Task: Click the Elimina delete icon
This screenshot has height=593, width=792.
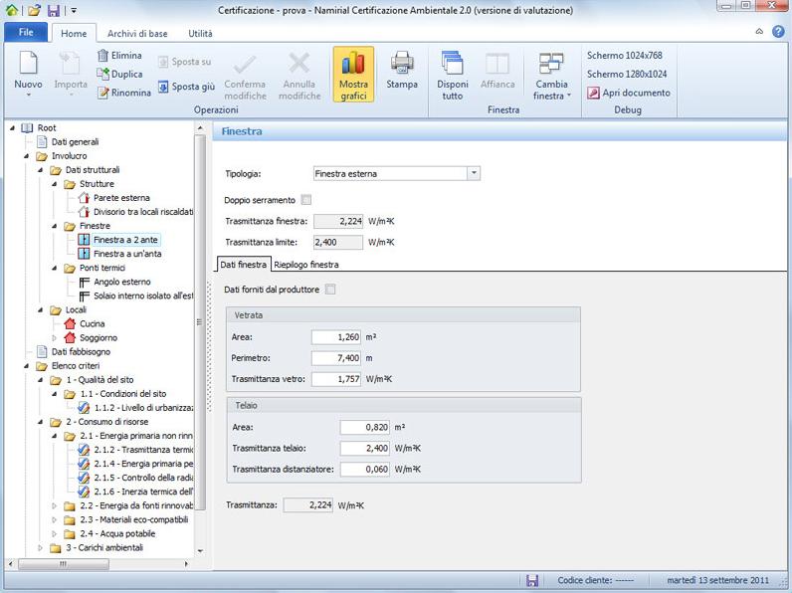Action: pyautogui.click(x=102, y=56)
